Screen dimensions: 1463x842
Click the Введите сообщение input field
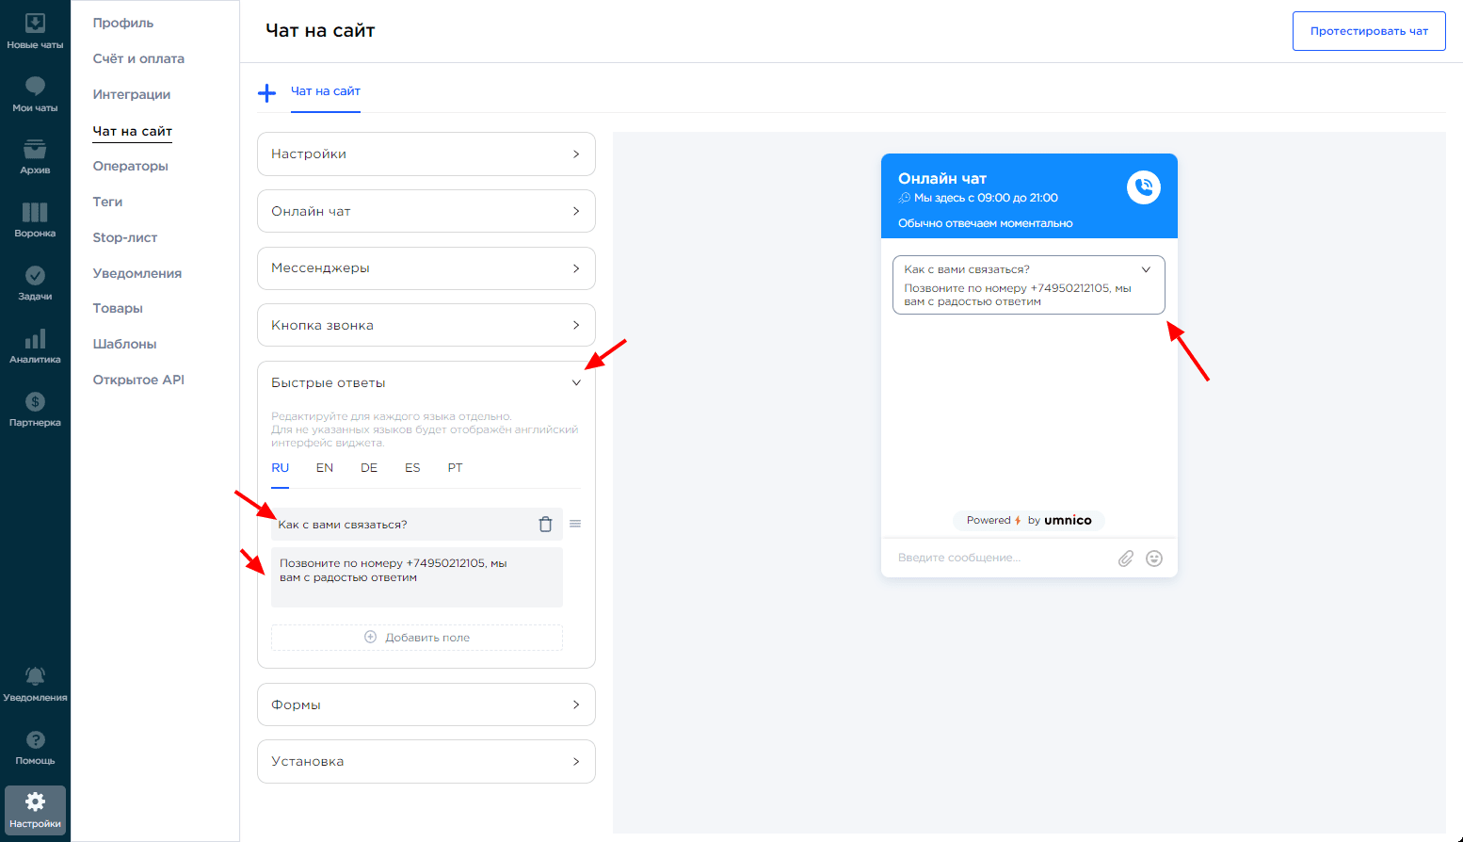coord(998,559)
